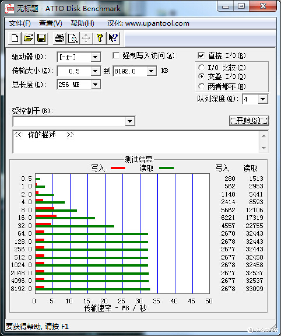This screenshot has height=336, width=281.
Task: Click the status bar text 要获得帮助, 请按 F1
Action: [37, 326]
